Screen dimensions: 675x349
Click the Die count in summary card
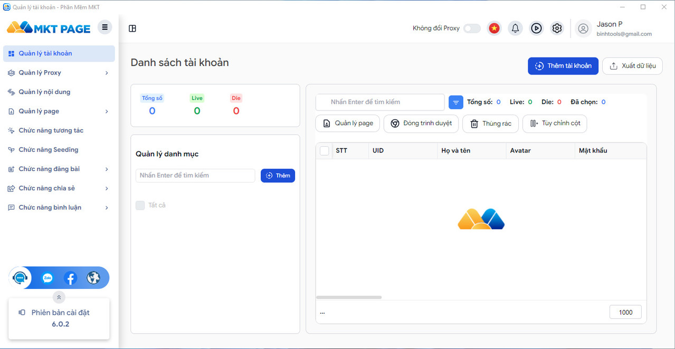click(x=236, y=111)
